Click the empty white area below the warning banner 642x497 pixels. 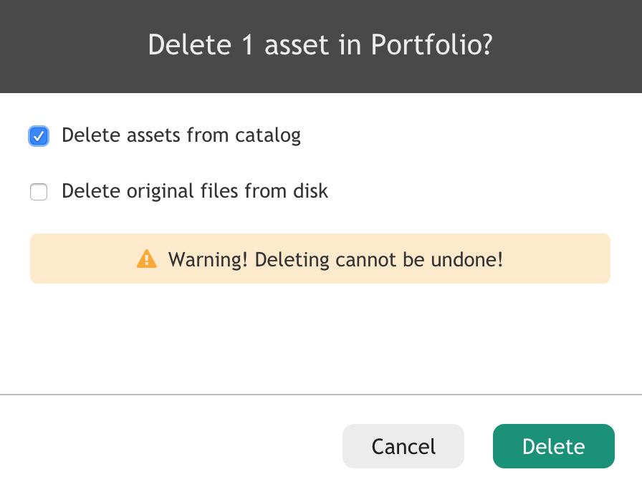click(x=320, y=339)
